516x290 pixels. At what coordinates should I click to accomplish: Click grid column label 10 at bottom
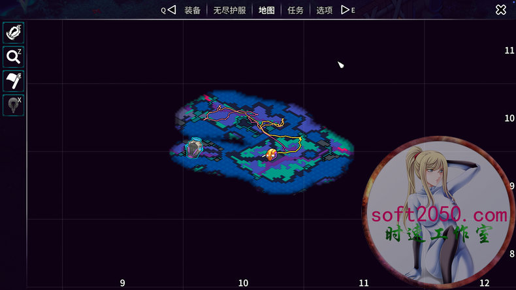pyautogui.click(x=243, y=283)
